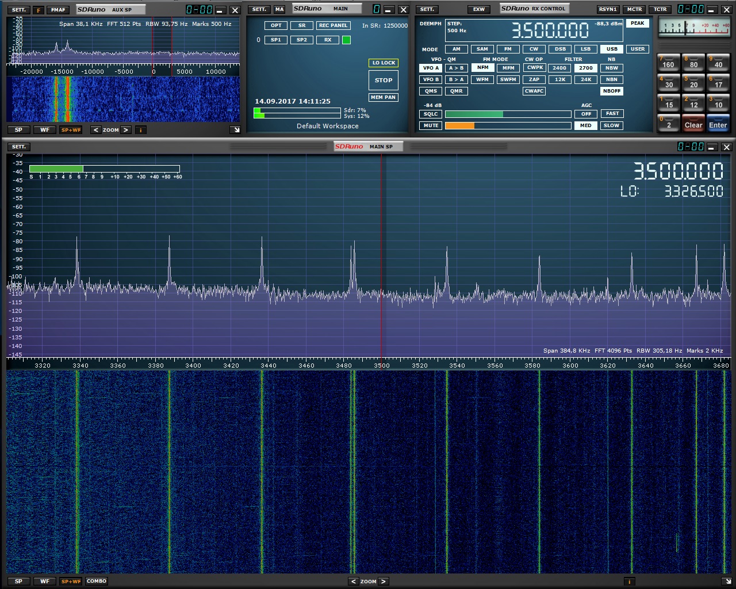Open SETT. in the RX CONTROL window
The width and height of the screenshot is (736, 589).
(x=427, y=9)
